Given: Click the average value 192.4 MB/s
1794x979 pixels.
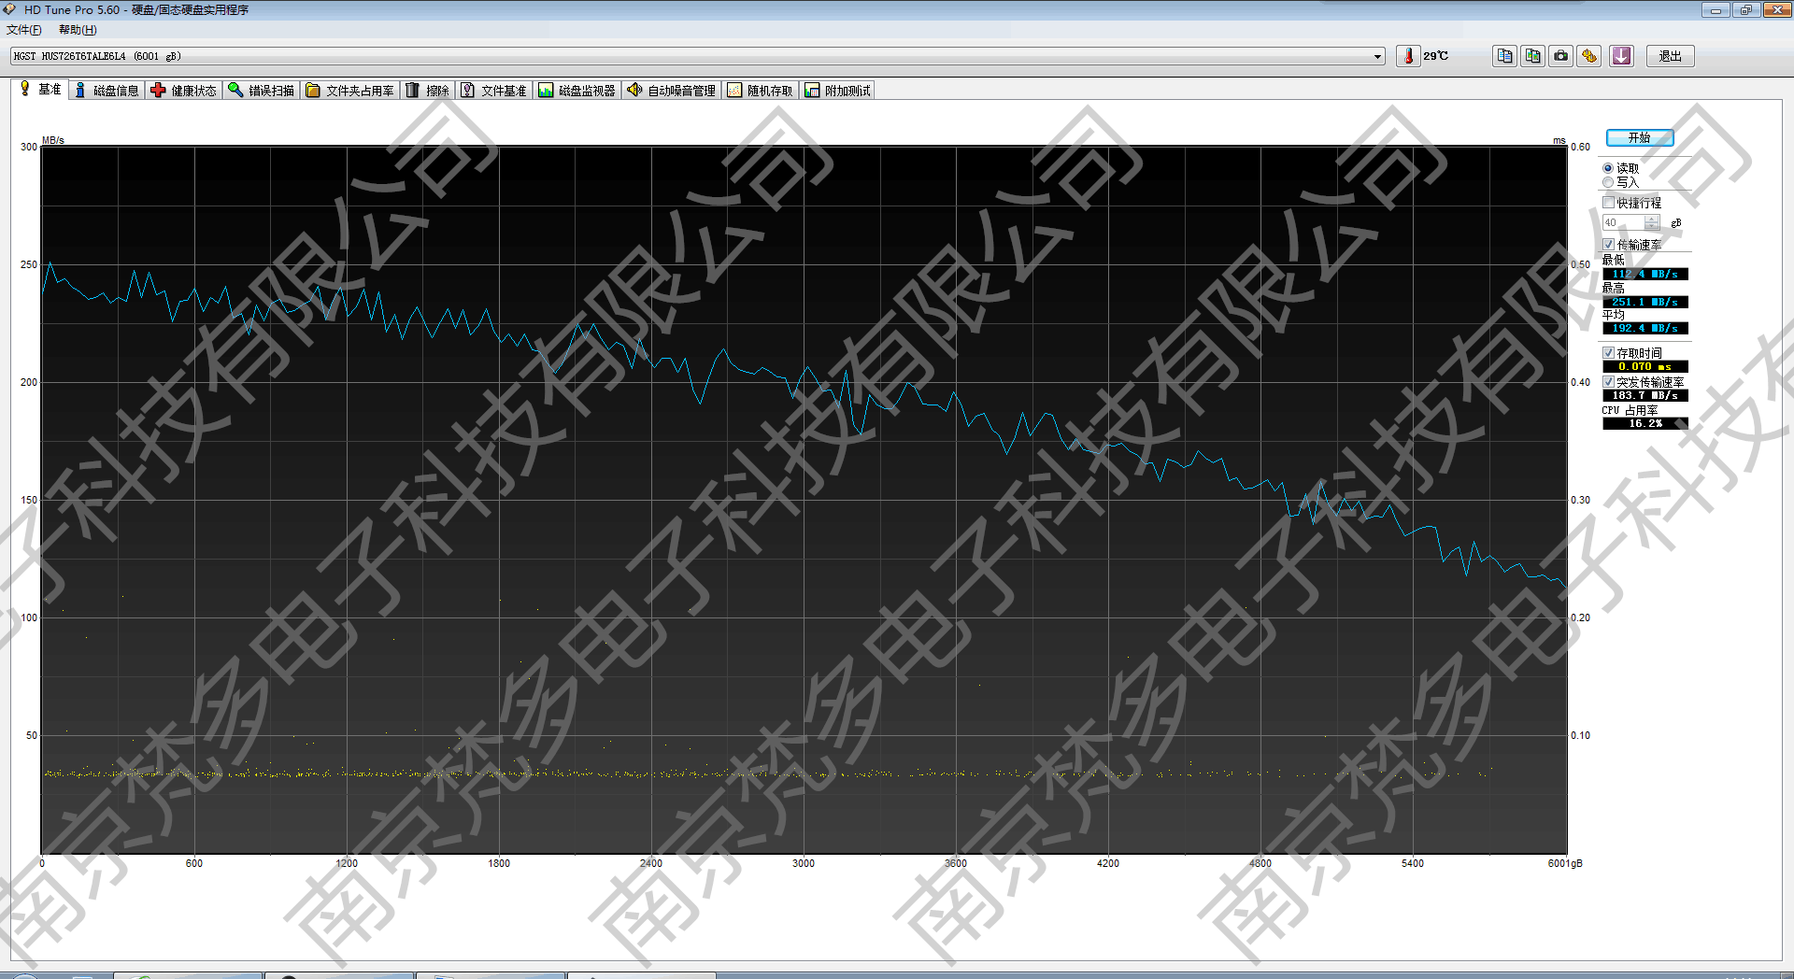Looking at the screenshot, I should [1645, 328].
